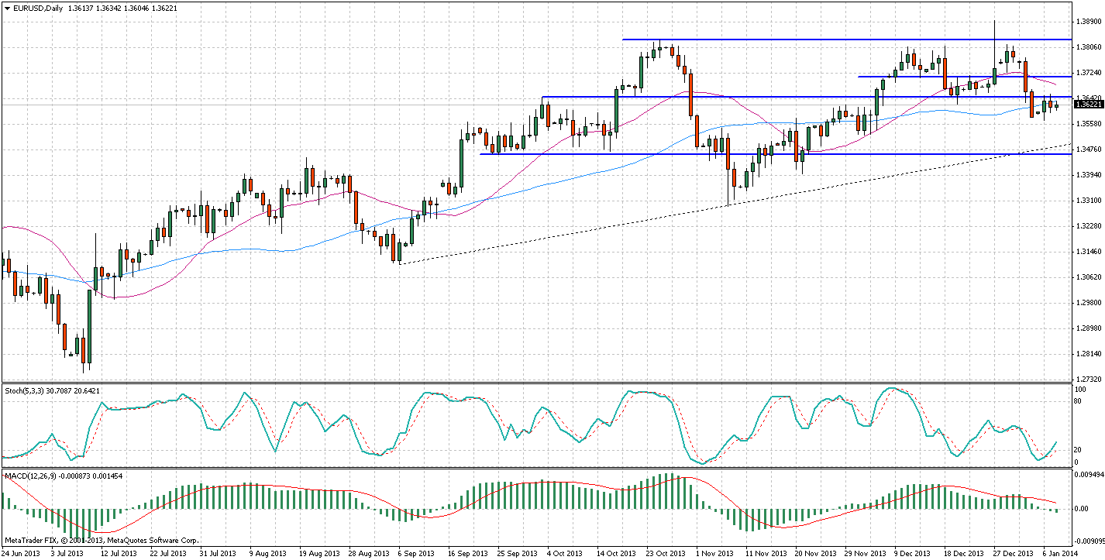Screen dimensions: 1105x560
Task: Click the 23 Oct 2013 date label
Action: 666,554
